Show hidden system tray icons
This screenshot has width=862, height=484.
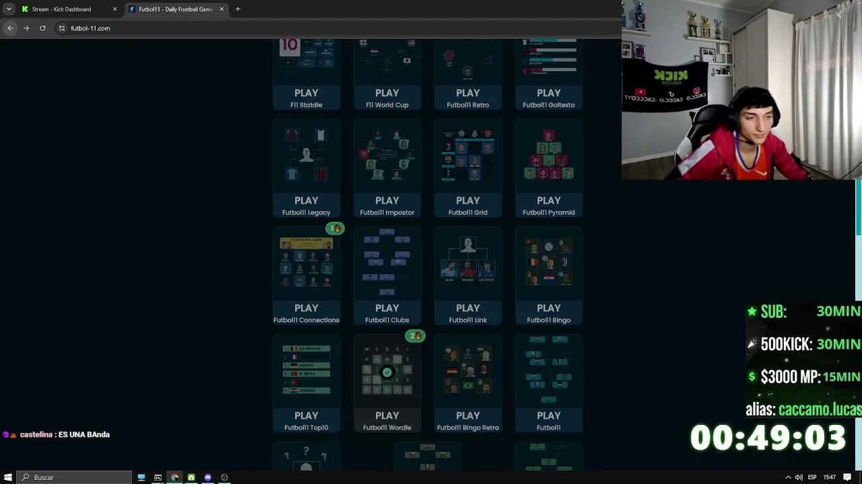pyautogui.click(x=788, y=477)
